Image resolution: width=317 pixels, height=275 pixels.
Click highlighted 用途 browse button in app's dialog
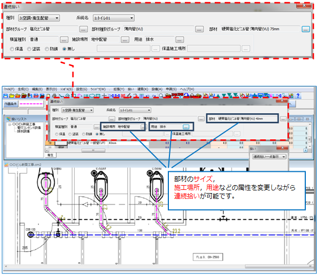tap(186, 127)
